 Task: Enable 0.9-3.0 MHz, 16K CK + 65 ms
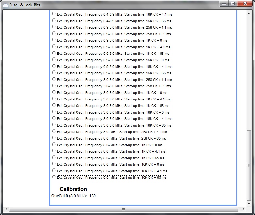pos(54,72)
